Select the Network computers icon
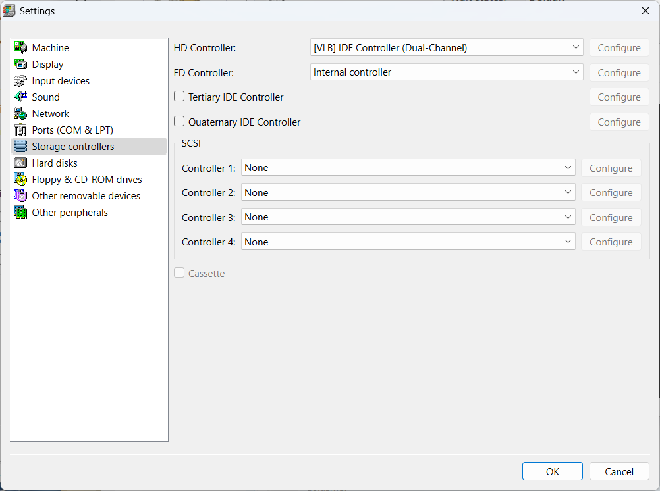 [x=20, y=113]
